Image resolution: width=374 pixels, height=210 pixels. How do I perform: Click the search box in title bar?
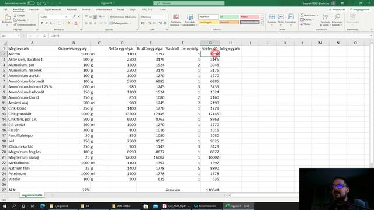(x=189, y=3)
